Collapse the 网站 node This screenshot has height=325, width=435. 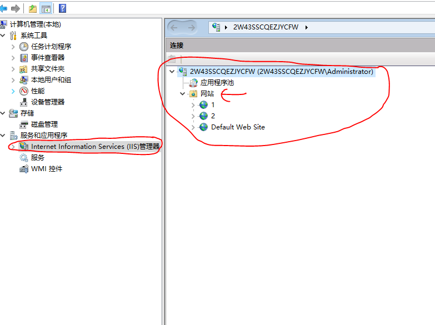tap(183, 94)
